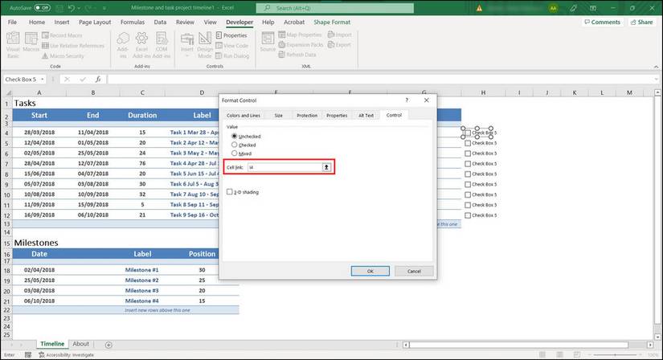Open Macro Security settings
This screenshot has height=360, width=663.
coord(63,55)
